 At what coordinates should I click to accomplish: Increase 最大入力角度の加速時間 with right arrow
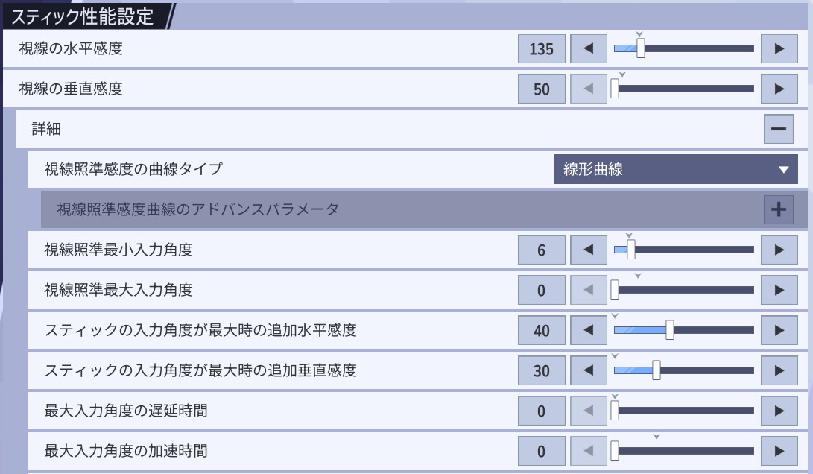779,451
